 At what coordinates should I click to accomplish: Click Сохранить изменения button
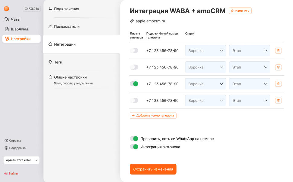[x=153, y=169]
